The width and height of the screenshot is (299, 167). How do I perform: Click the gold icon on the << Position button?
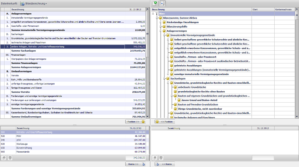point(157,122)
